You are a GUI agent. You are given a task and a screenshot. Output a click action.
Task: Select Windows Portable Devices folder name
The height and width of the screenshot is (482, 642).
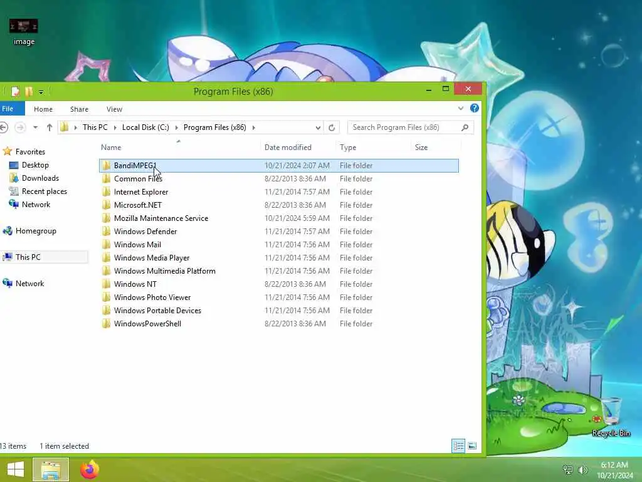(157, 311)
